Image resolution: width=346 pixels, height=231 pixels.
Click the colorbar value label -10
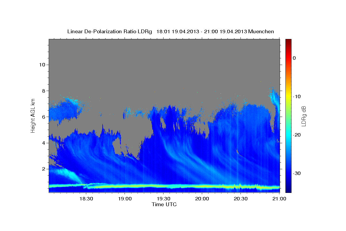click(x=297, y=96)
